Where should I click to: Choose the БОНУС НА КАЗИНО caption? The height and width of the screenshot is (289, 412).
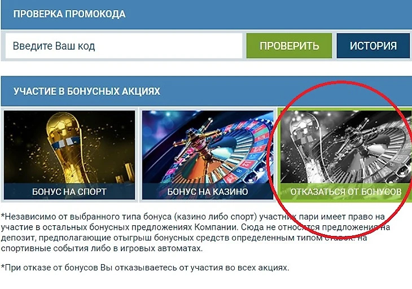tap(208, 191)
